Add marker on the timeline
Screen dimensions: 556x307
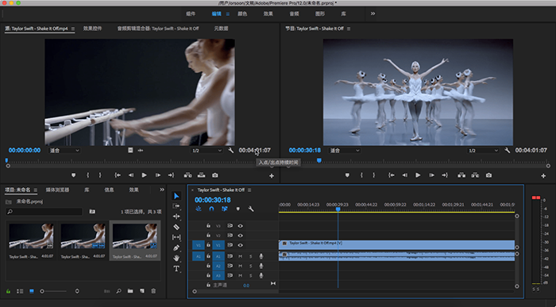click(238, 209)
